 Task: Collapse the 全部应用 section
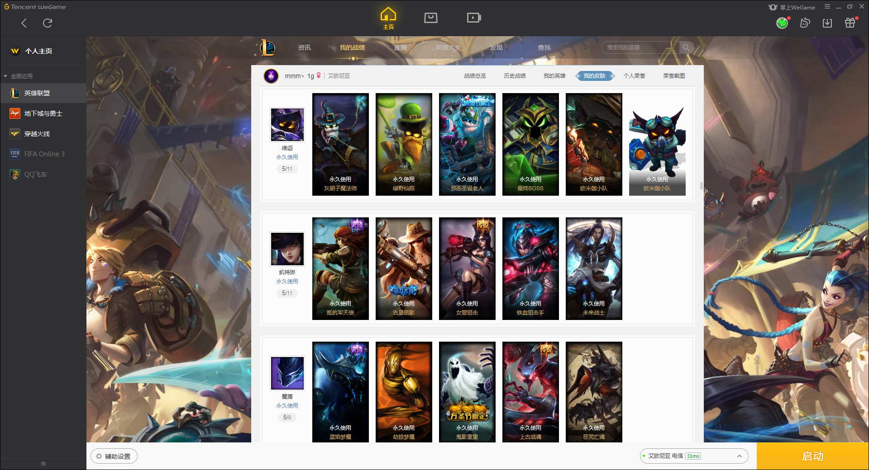pos(18,76)
